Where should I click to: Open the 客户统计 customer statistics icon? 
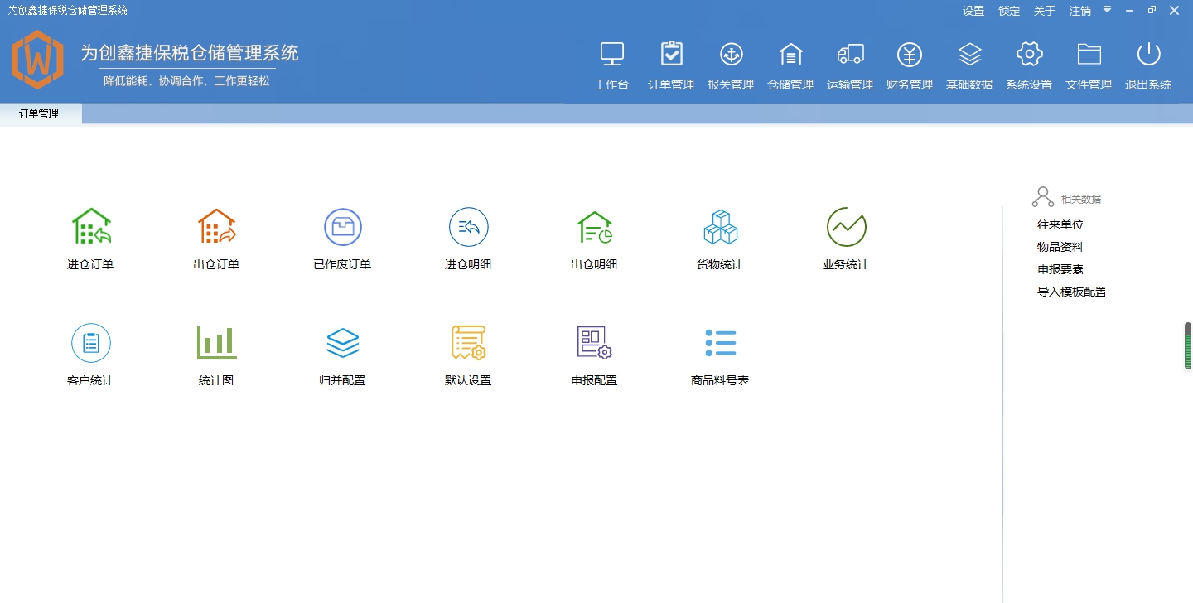pyautogui.click(x=90, y=354)
